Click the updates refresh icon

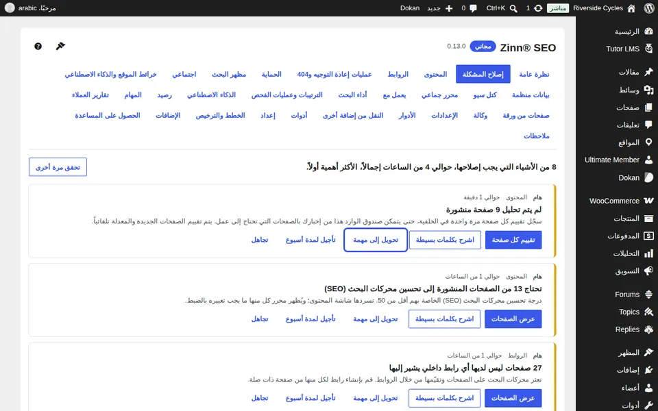538,8
